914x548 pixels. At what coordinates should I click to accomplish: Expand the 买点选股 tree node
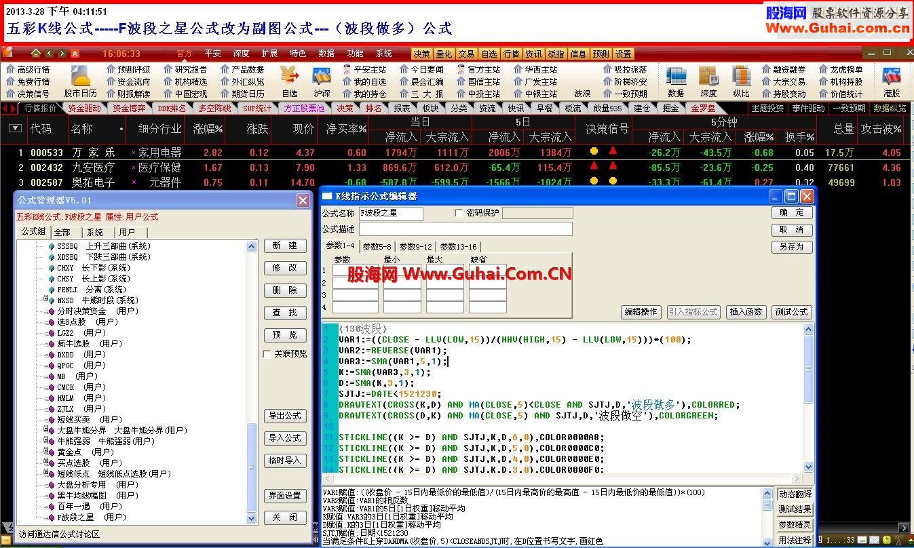[x=45, y=463]
